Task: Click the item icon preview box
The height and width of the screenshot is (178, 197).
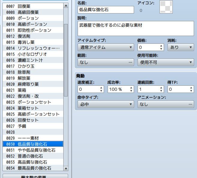Action: pyautogui.click(x=166, y=7)
